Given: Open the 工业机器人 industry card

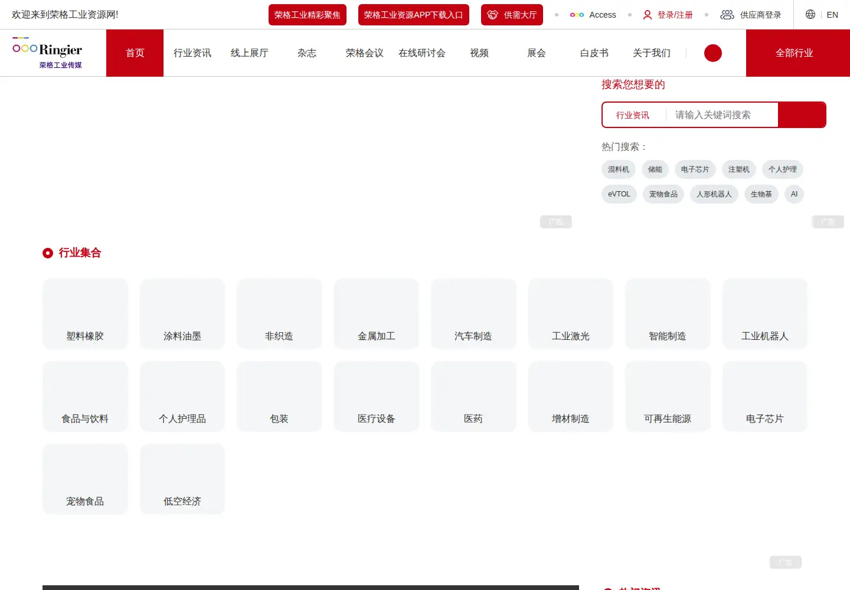Looking at the screenshot, I should 765,314.
